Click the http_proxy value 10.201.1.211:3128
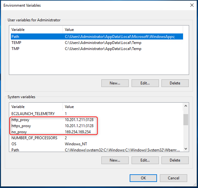This screenshot has height=188, width=198. [79, 120]
